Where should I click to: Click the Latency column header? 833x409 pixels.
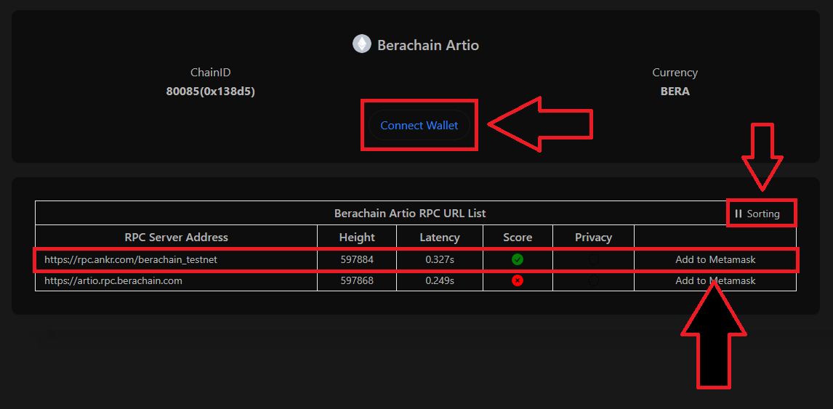click(440, 237)
